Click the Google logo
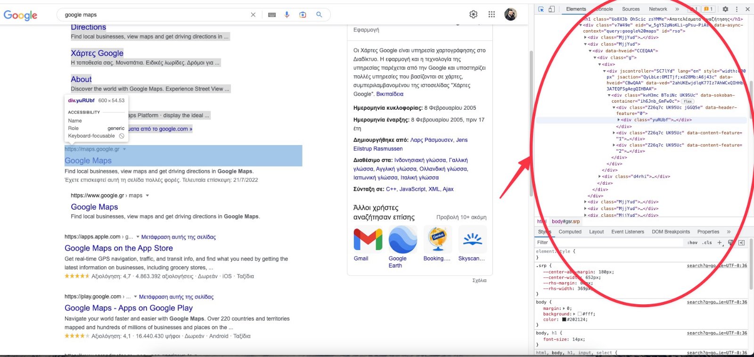 20,15
